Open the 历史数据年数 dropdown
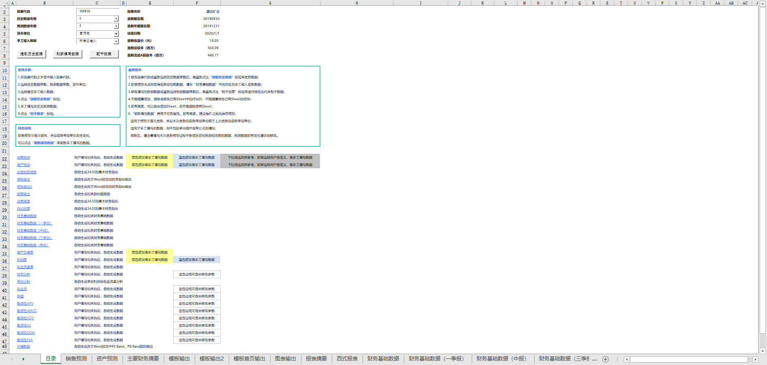Image resolution: width=767 pixels, height=365 pixels. pos(116,19)
